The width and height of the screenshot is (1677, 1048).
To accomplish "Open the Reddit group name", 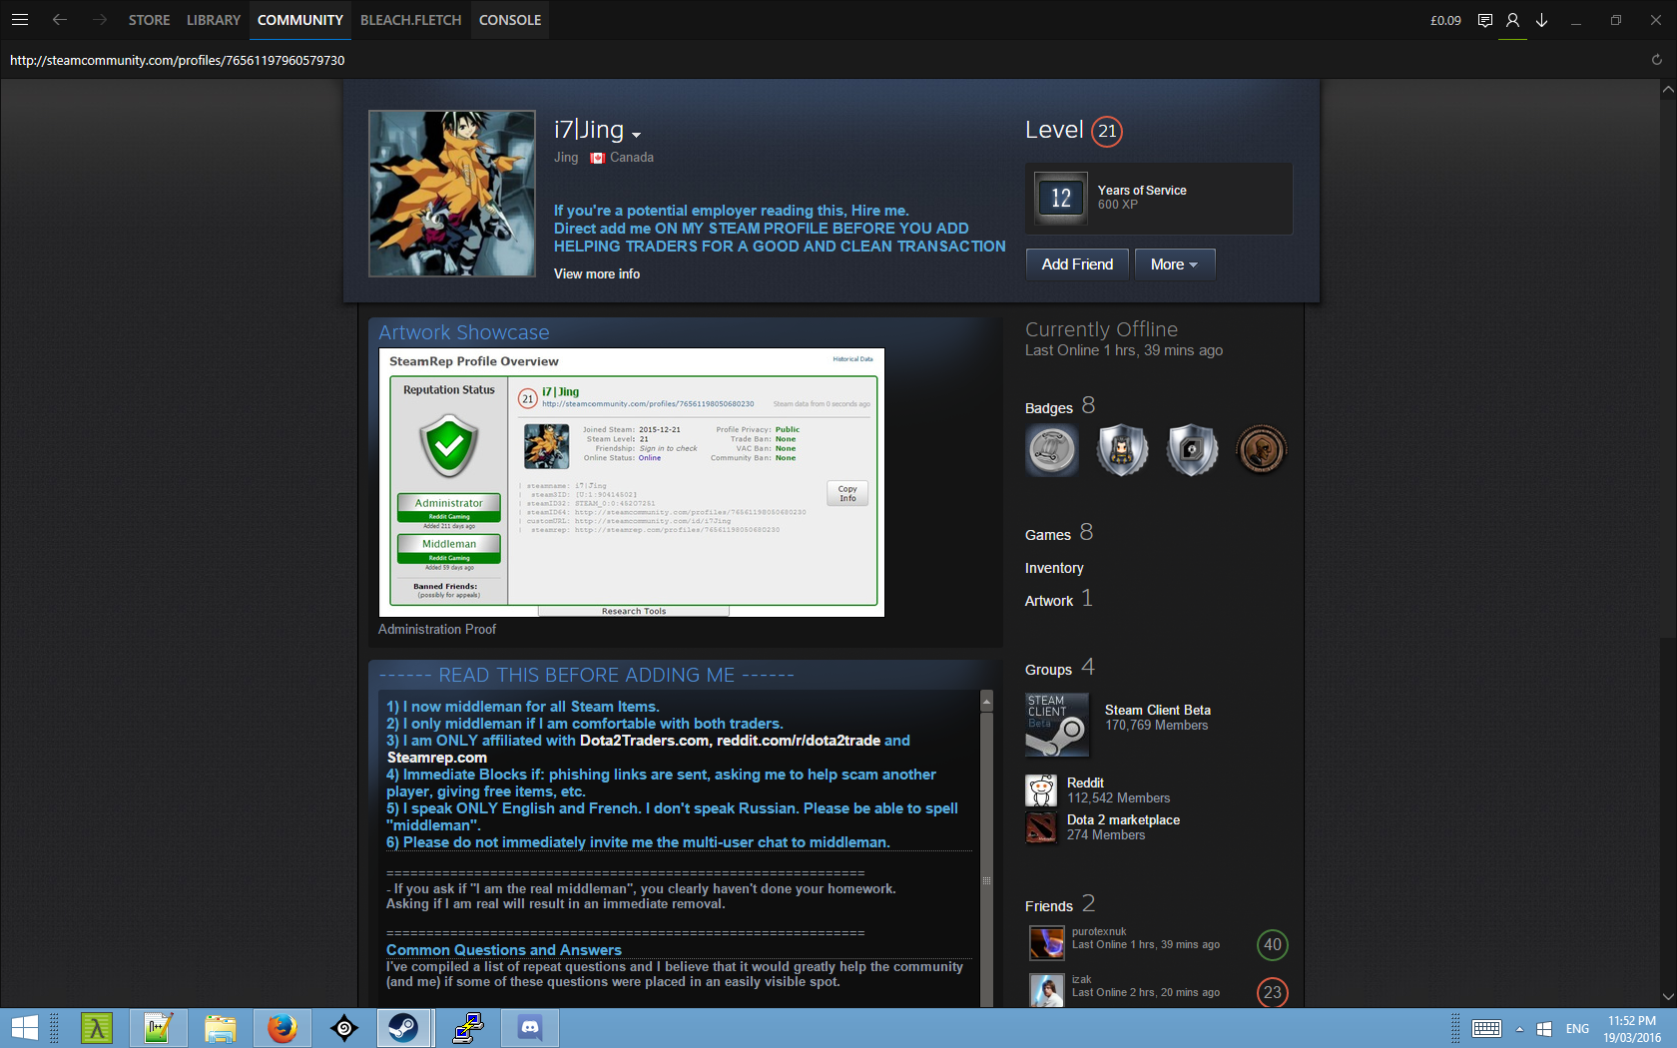I will [1085, 783].
